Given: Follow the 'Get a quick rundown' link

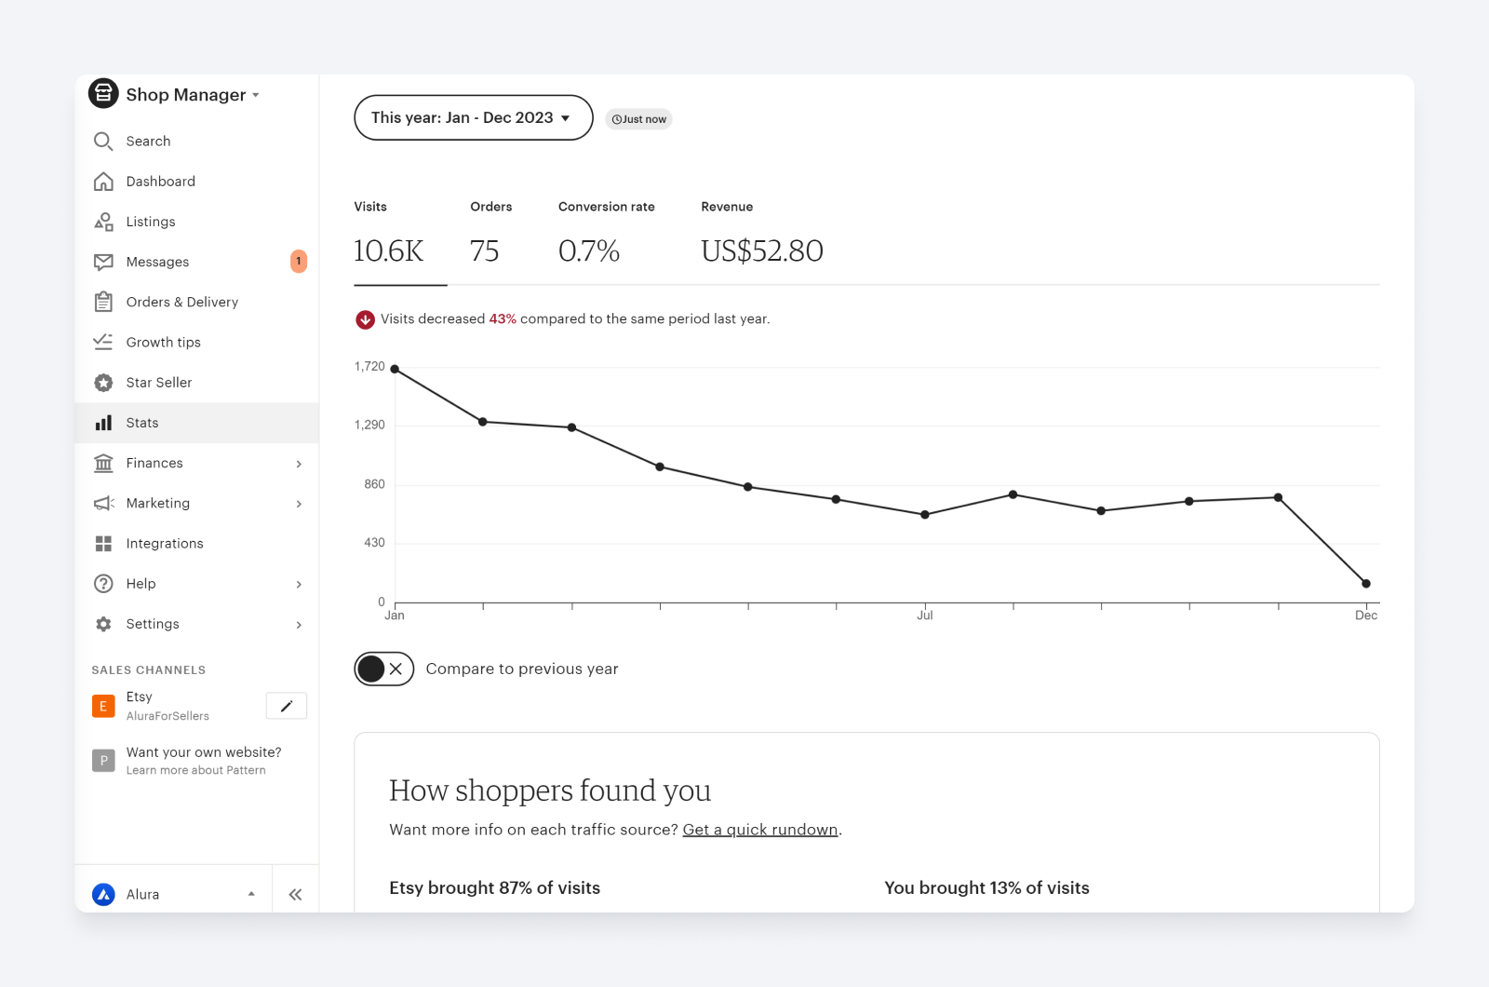Looking at the screenshot, I should 759,830.
